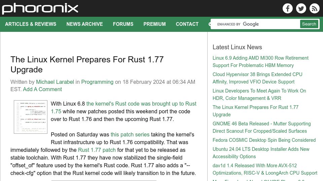Click the Google search input field

click(x=255, y=24)
